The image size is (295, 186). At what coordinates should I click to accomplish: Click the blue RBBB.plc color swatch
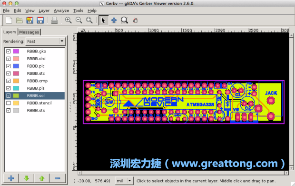(x=16, y=66)
